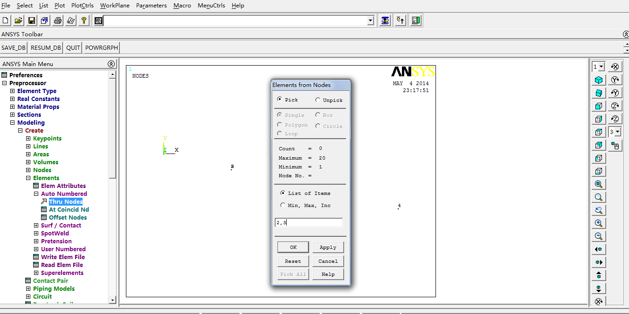Open the Contact Manager icon
The height and width of the screenshot is (314, 629).
416,20
